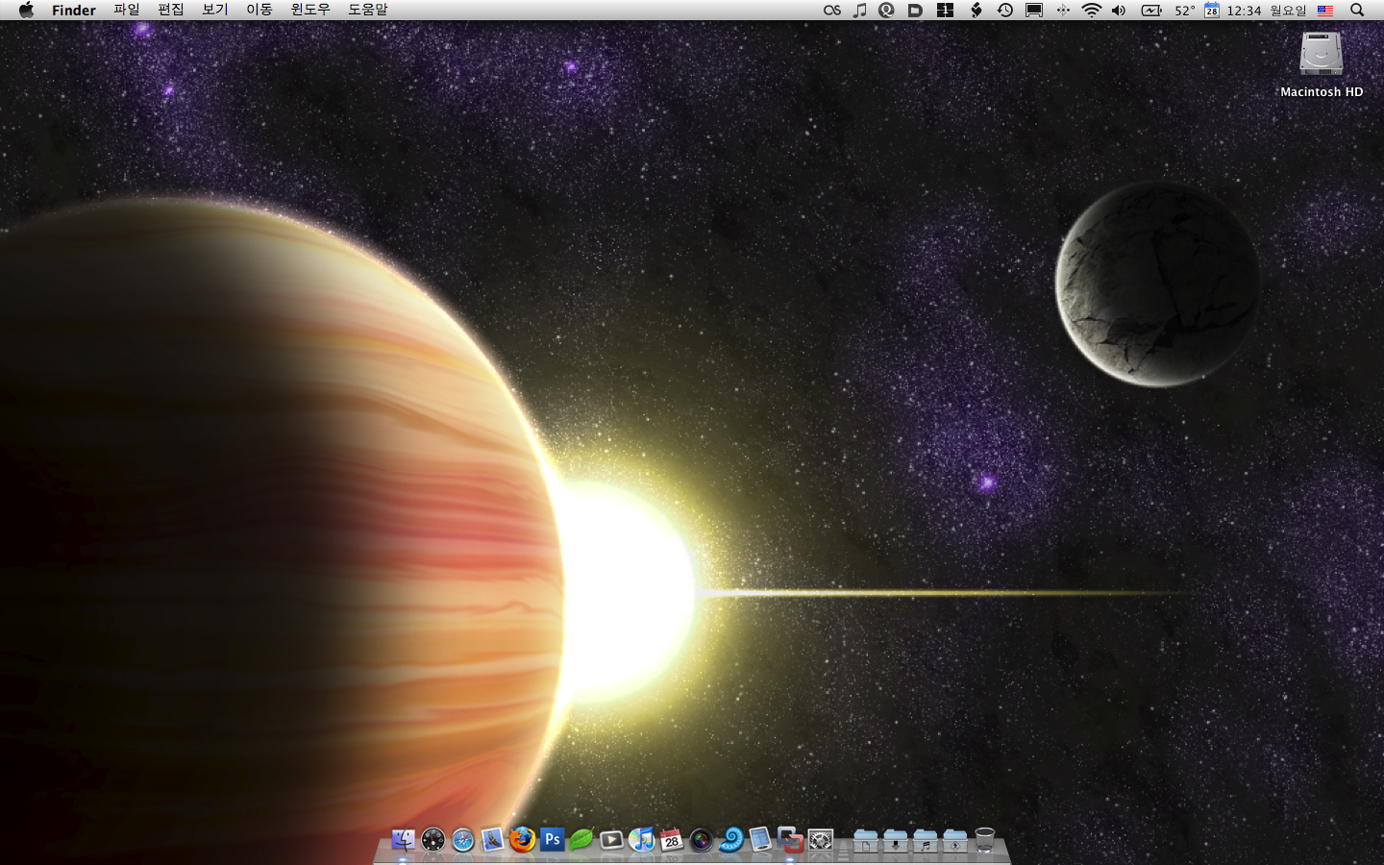This screenshot has height=865, width=1384.
Task: Open the 이동 menu
Action: [x=259, y=10]
